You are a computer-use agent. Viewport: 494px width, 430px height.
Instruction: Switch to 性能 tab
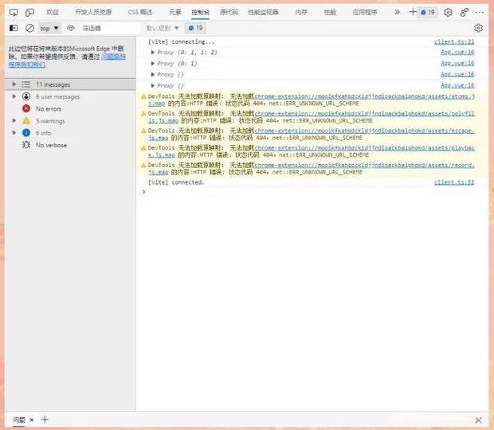click(x=330, y=12)
